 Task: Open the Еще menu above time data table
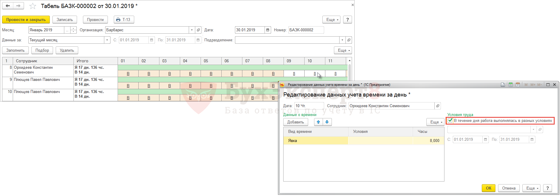pos(435,122)
